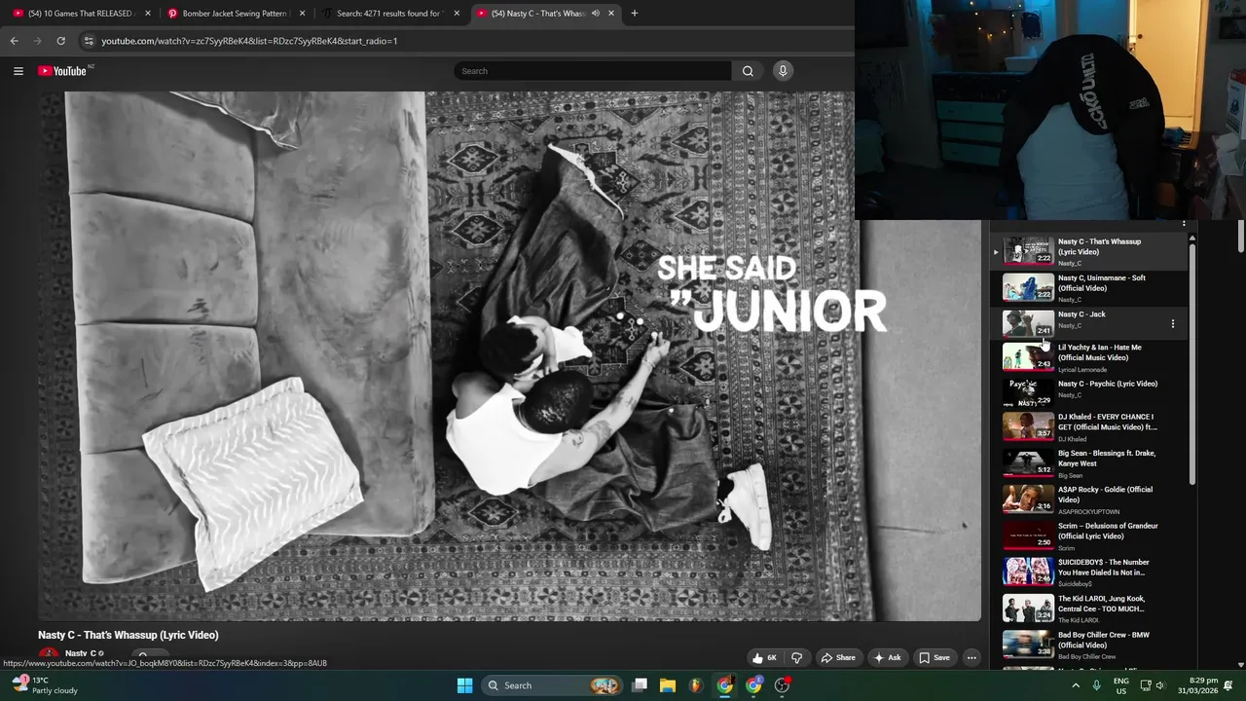Close the Bomber Jacket Sewing Pattern tab
The height and width of the screenshot is (701, 1246).
[x=302, y=14]
